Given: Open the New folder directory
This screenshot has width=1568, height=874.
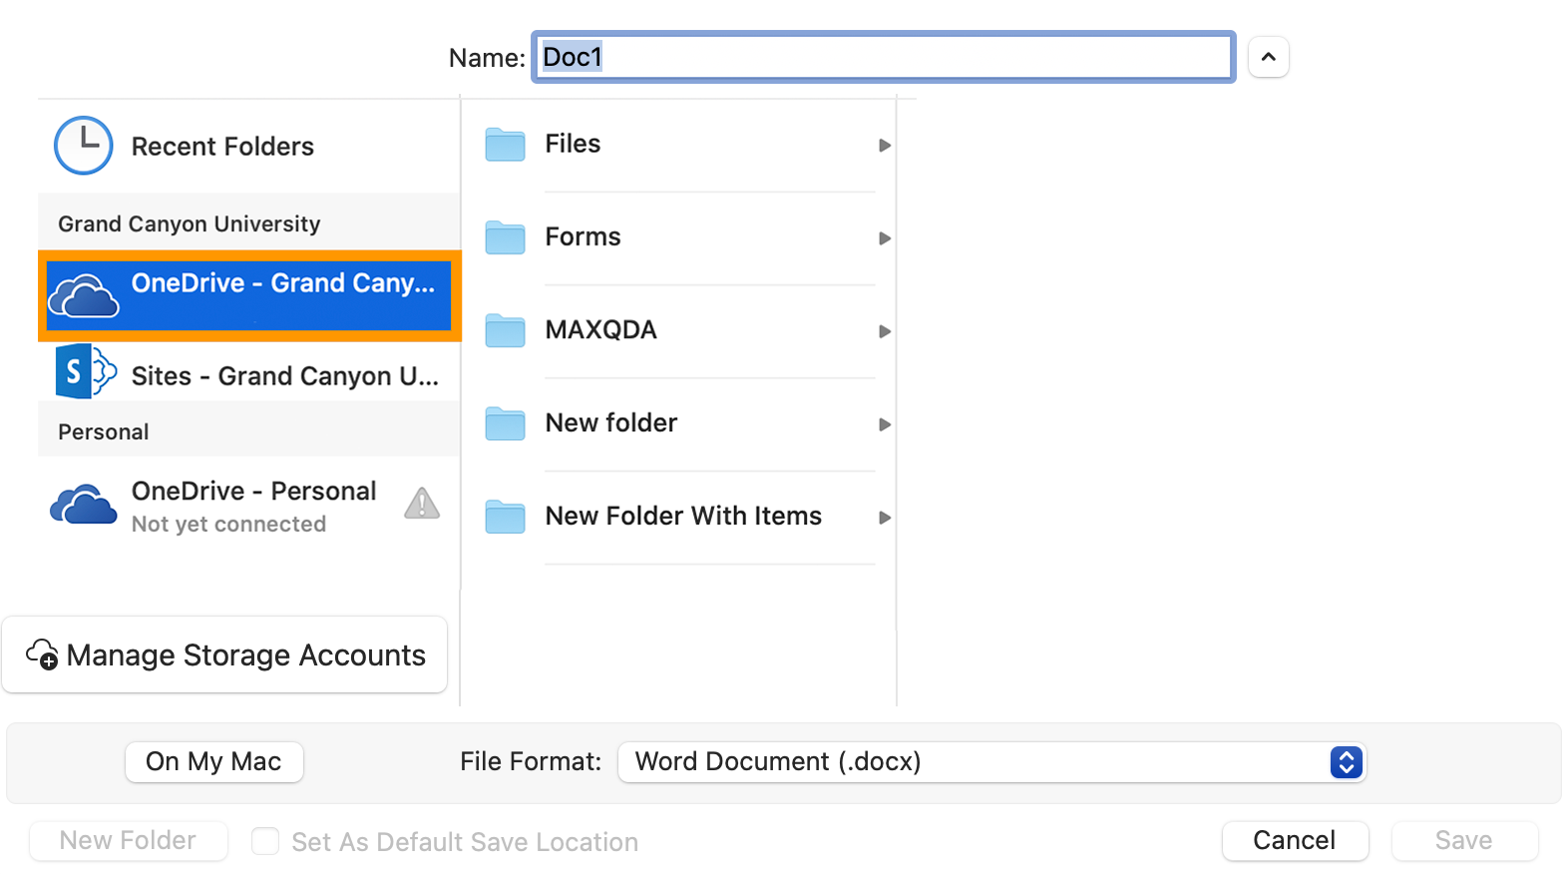Looking at the screenshot, I should [x=610, y=423].
